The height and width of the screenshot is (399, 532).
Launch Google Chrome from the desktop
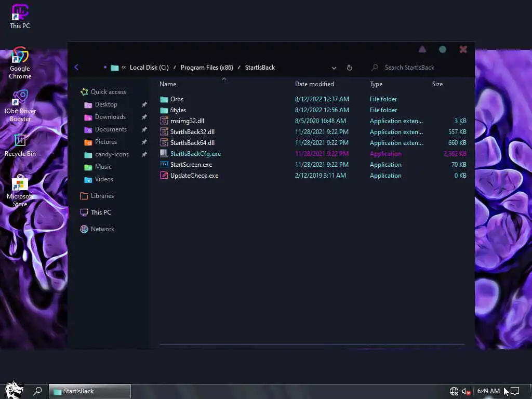click(x=20, y=63)
